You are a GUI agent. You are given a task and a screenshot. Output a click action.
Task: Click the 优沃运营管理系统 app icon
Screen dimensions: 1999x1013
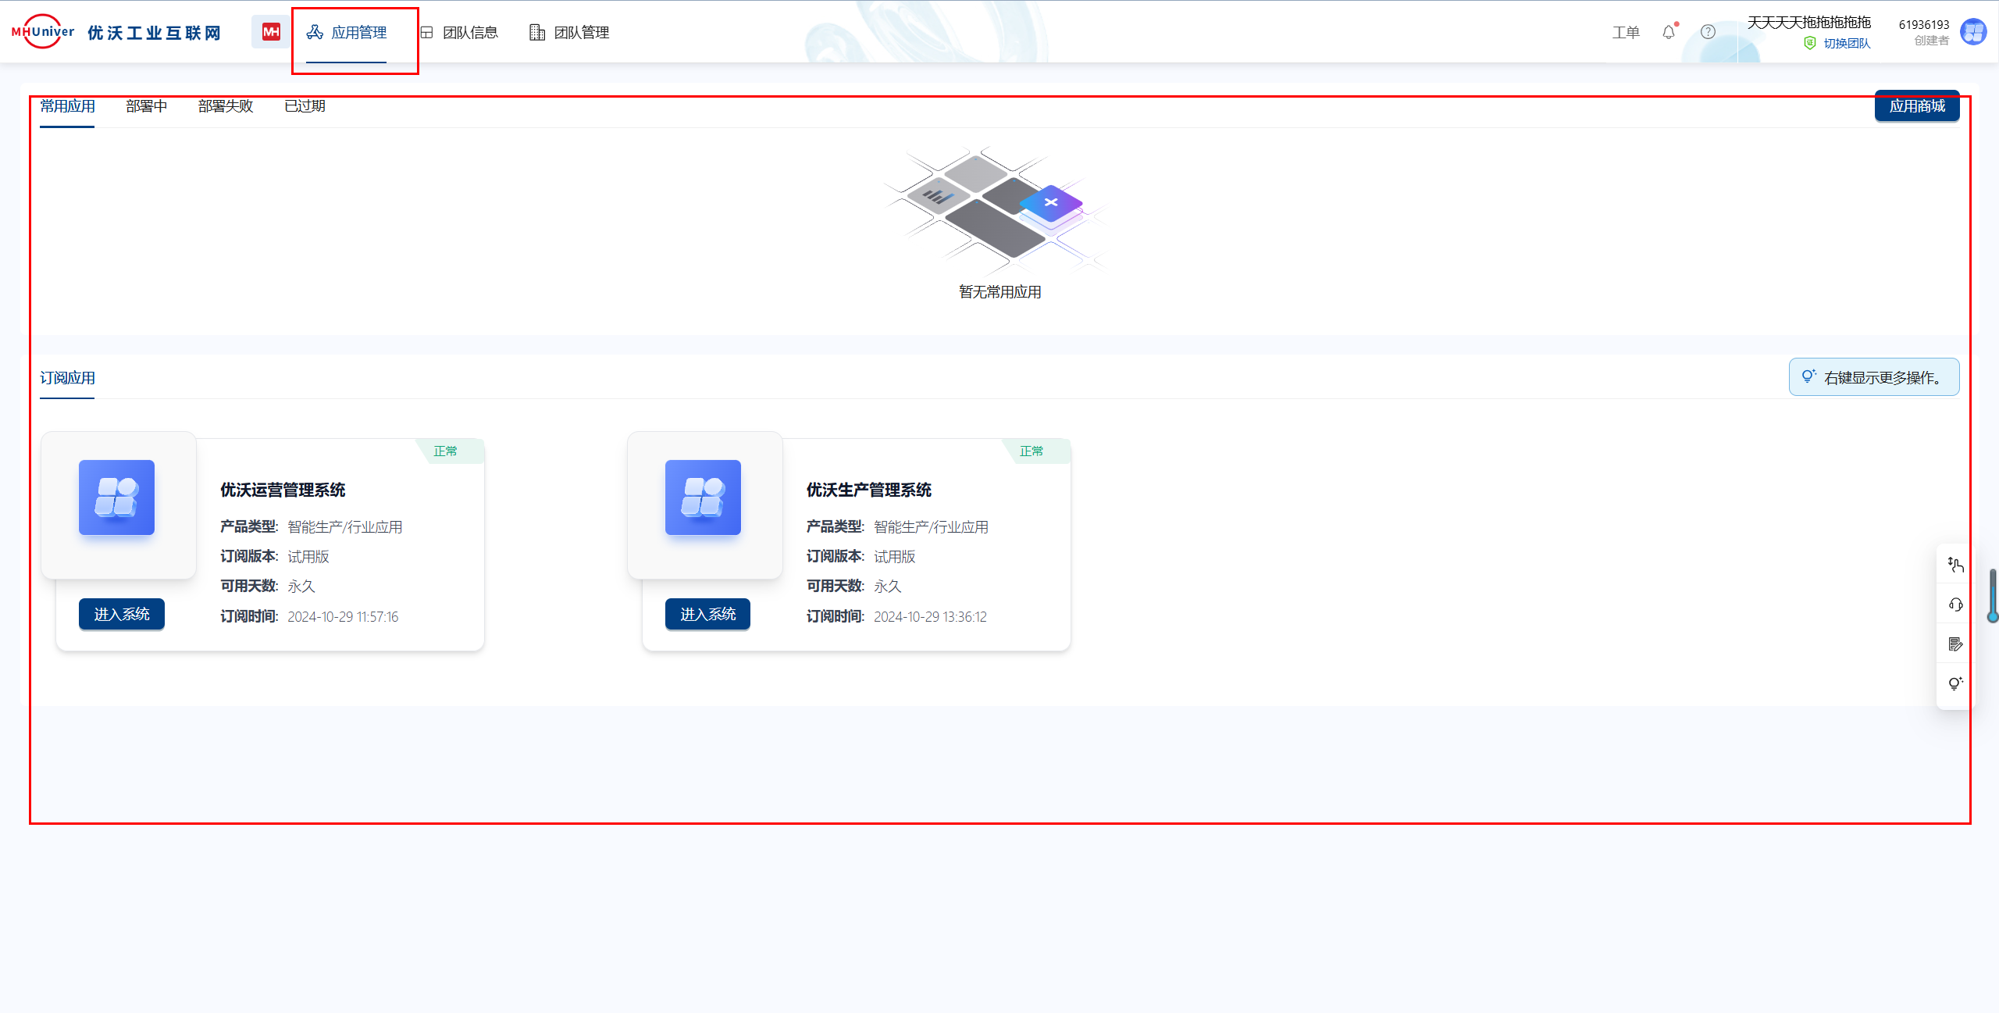click(x=117, y=498)
